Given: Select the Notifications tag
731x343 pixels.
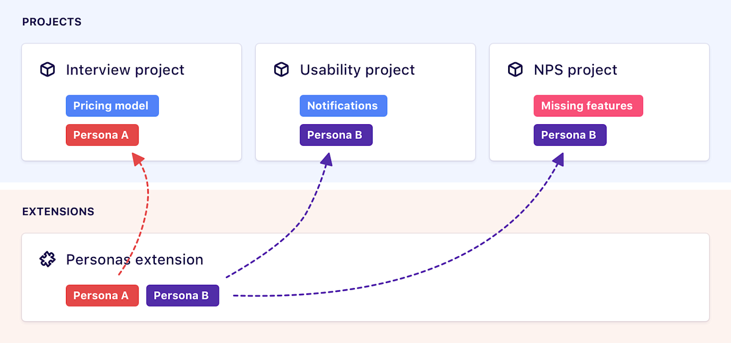Looking at the screenshot, I should [343, 106].
